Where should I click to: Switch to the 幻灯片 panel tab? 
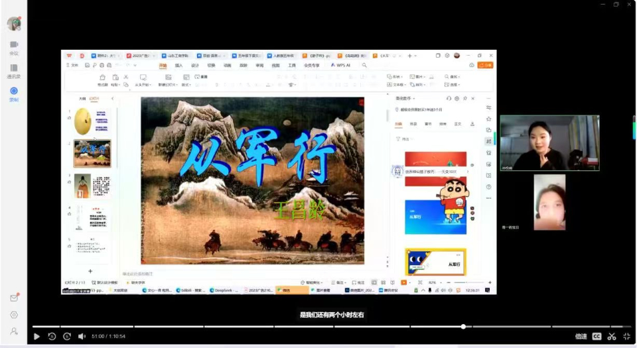[x=94, y=98]
